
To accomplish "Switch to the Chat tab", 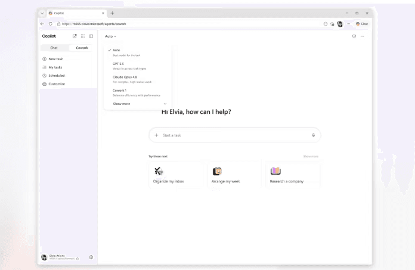I will click(54, 48).
